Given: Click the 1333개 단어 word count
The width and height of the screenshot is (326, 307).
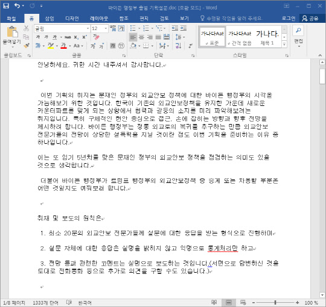Looking at the screenshot, I should pyautogui.click(x=45, y=303).
